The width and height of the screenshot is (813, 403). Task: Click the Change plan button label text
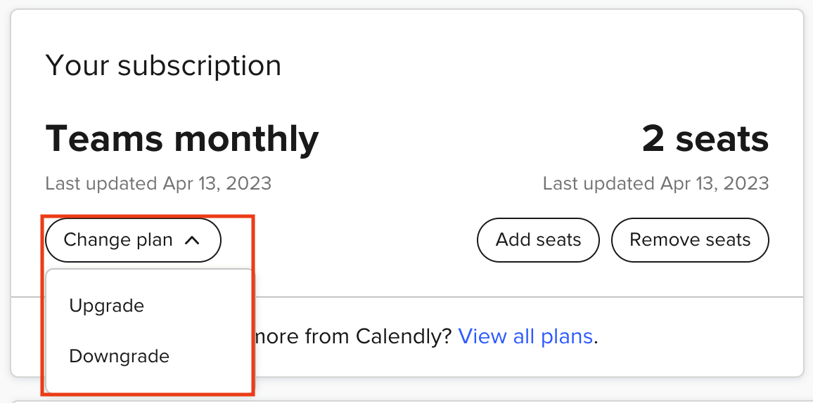118,241
